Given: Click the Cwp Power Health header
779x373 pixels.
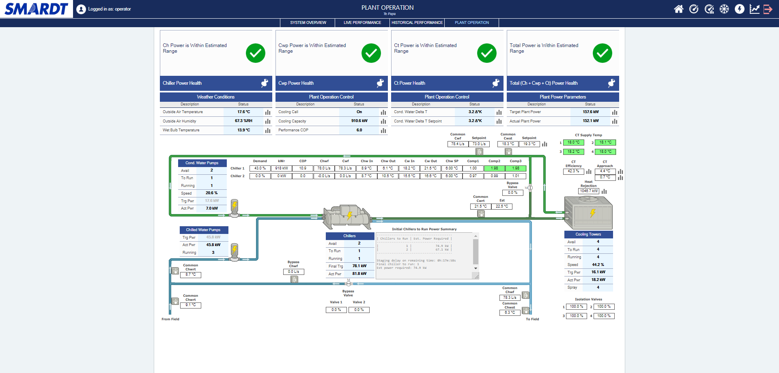Looking at the screenshot, I should 331,83.
